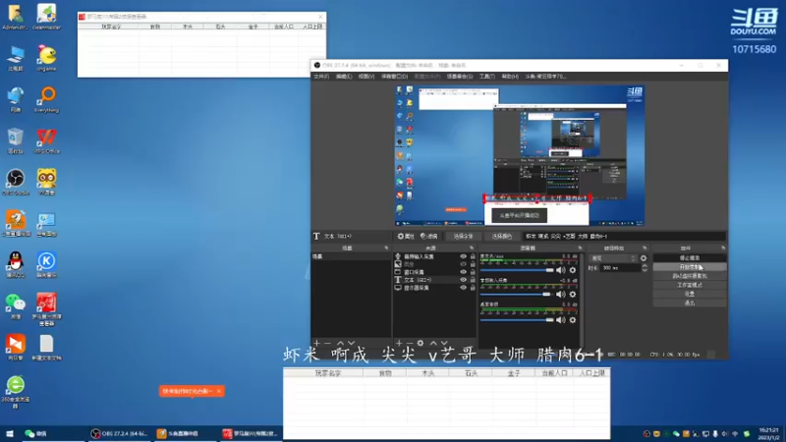Hide the display capture source

coord(463,288)
